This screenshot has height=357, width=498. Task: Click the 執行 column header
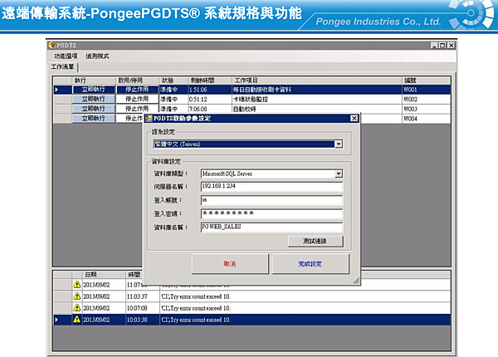[94, 80]
